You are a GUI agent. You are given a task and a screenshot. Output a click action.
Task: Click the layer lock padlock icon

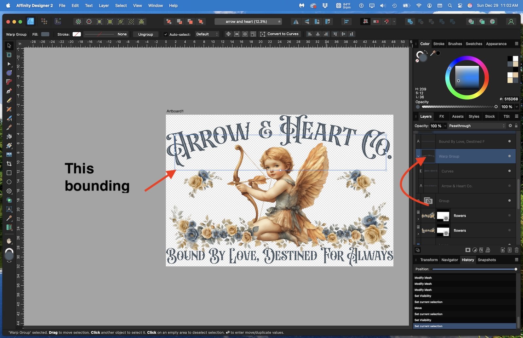516,126
